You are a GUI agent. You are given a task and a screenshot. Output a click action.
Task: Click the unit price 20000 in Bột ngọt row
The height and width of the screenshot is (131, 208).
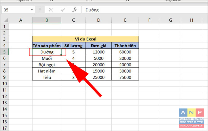point(99,65)
